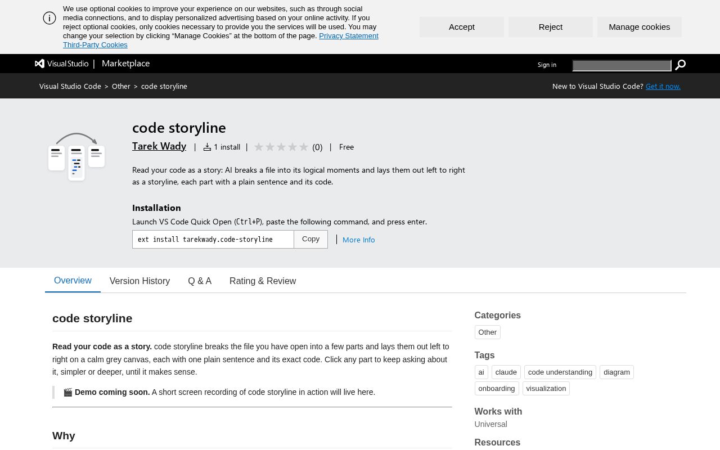Open the Other category chip

click(x=488, y=332)
